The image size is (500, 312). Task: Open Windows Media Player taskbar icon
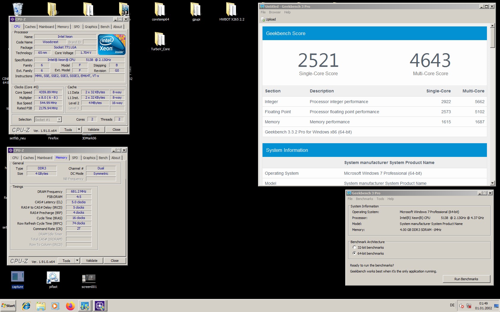coord(55,306)
